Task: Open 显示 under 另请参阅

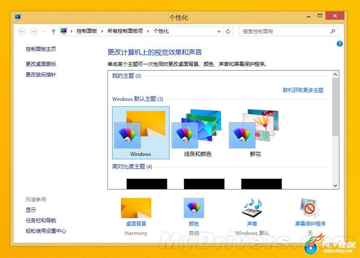Action: pos(31,210)
